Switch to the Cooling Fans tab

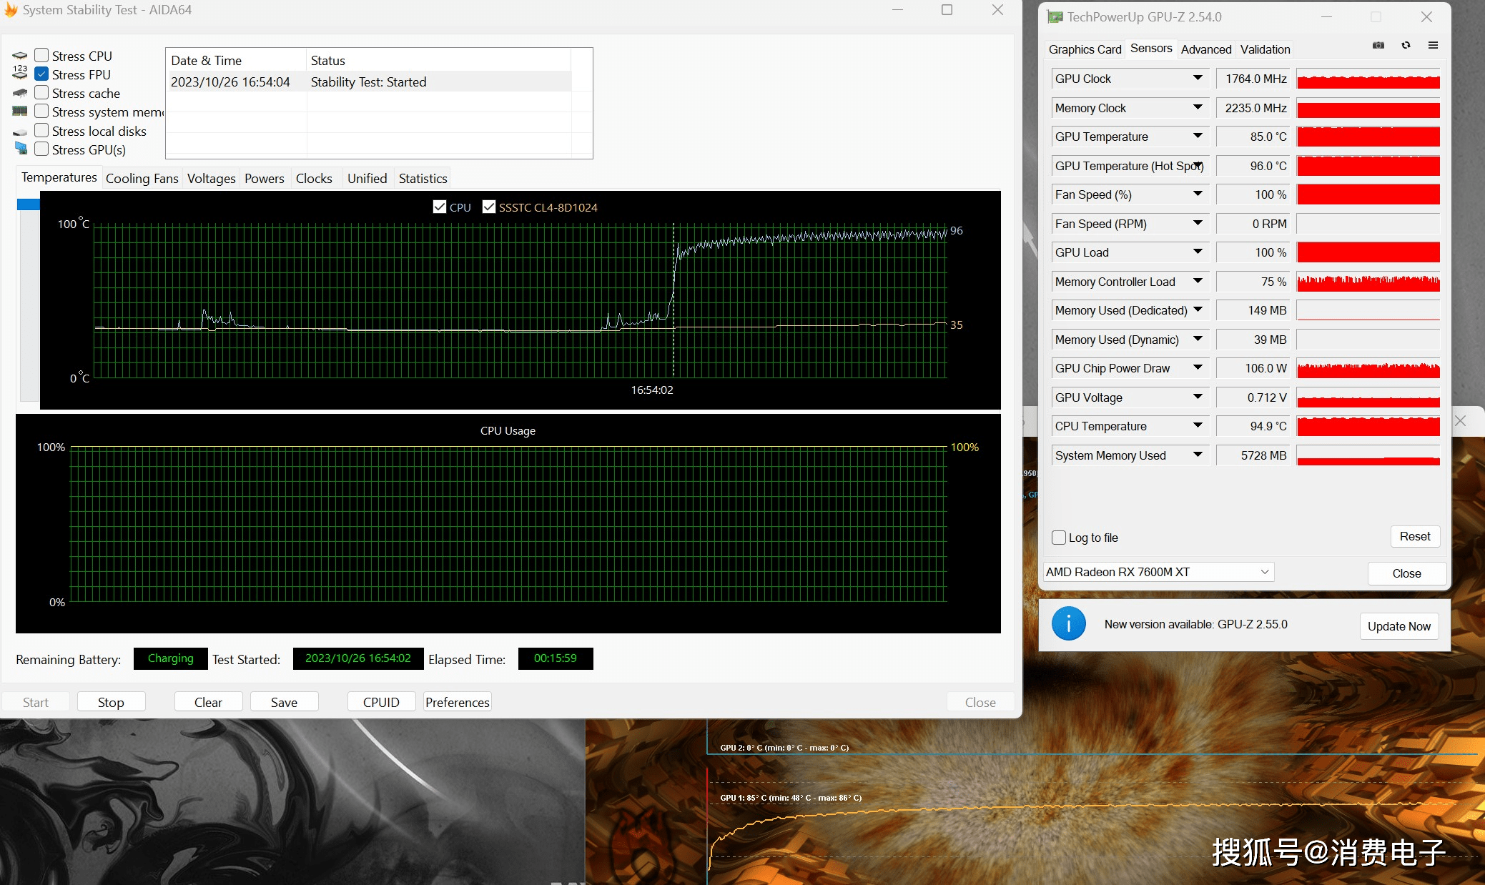[x=142, y=179]
